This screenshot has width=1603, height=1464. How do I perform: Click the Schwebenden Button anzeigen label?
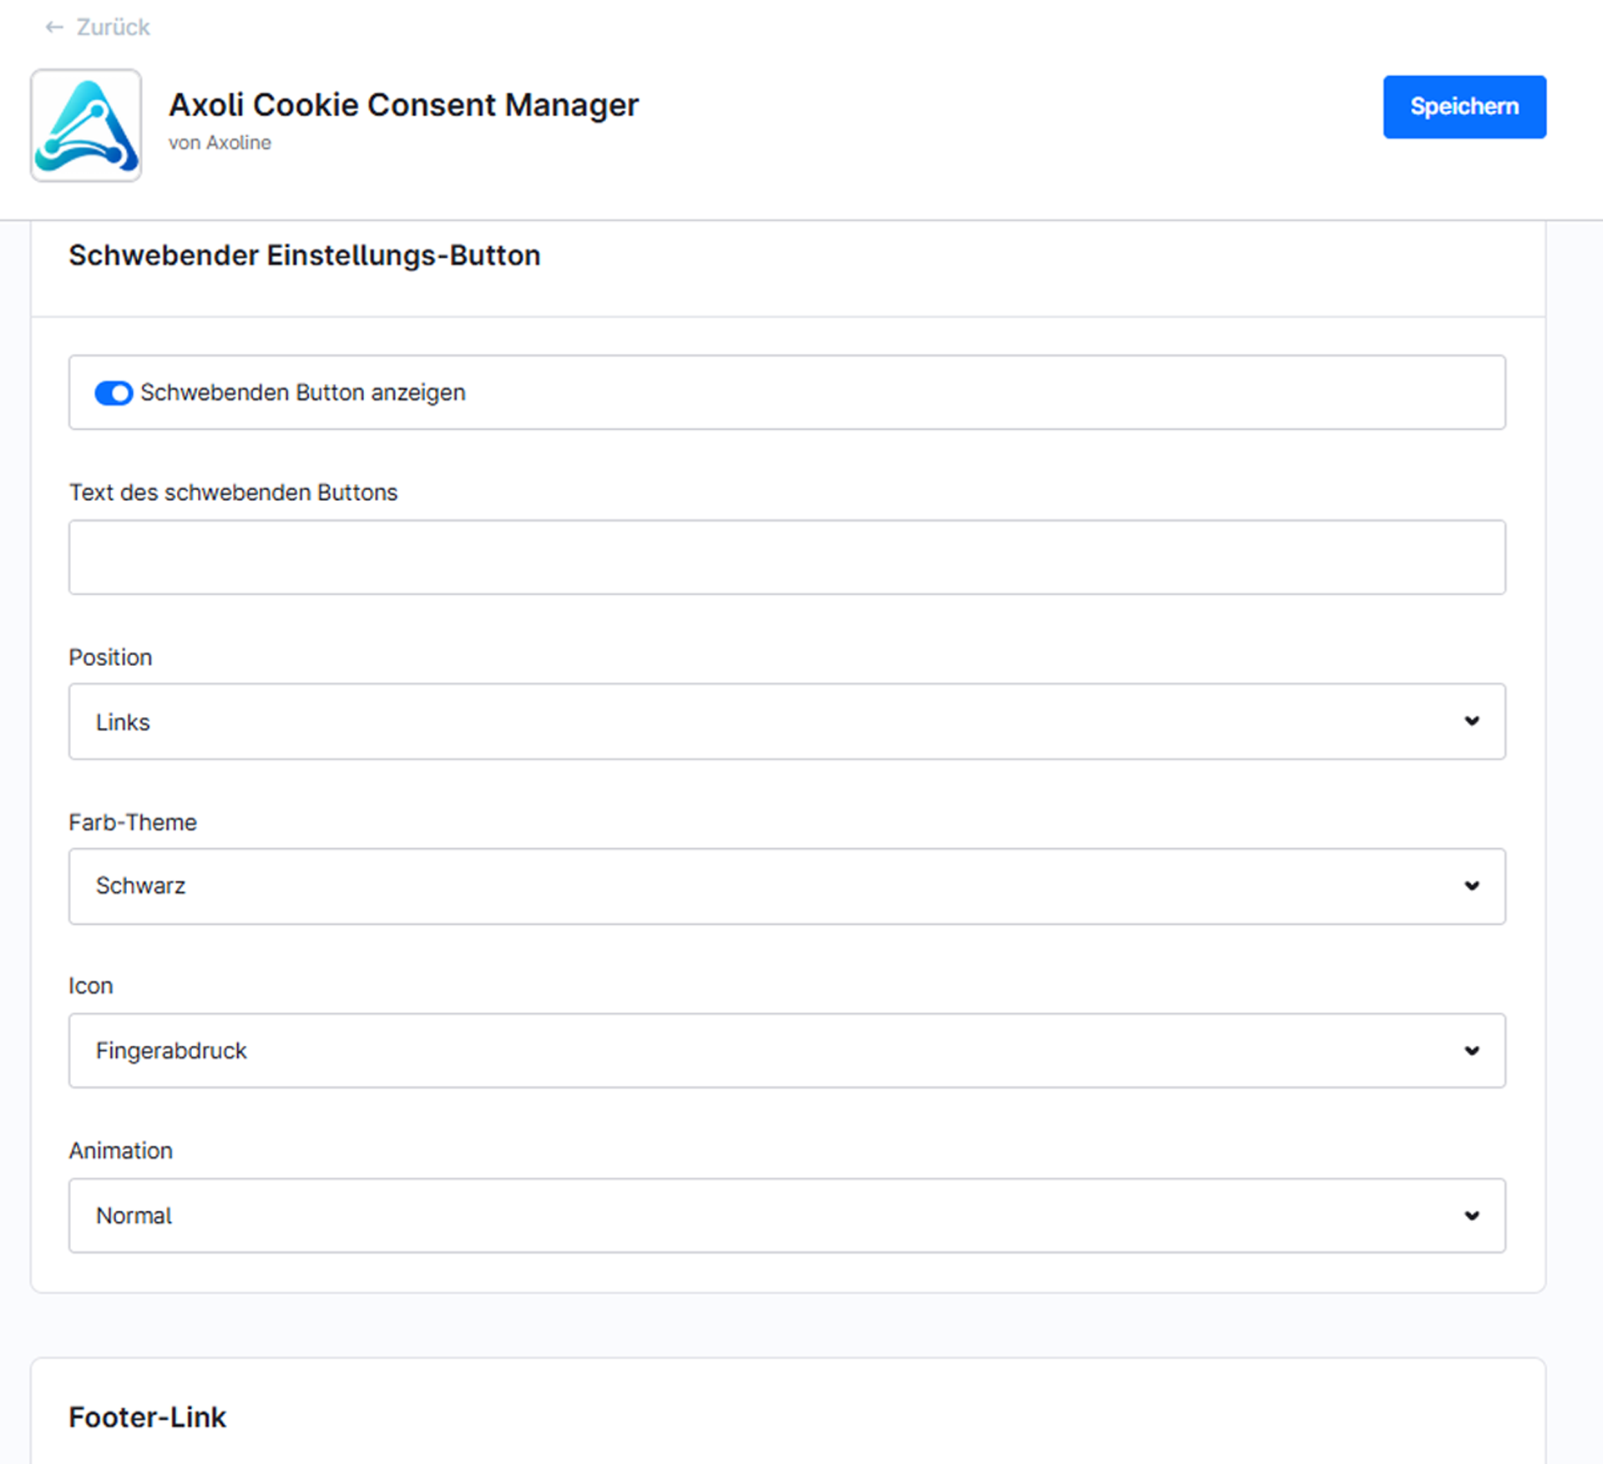(302, 392)
